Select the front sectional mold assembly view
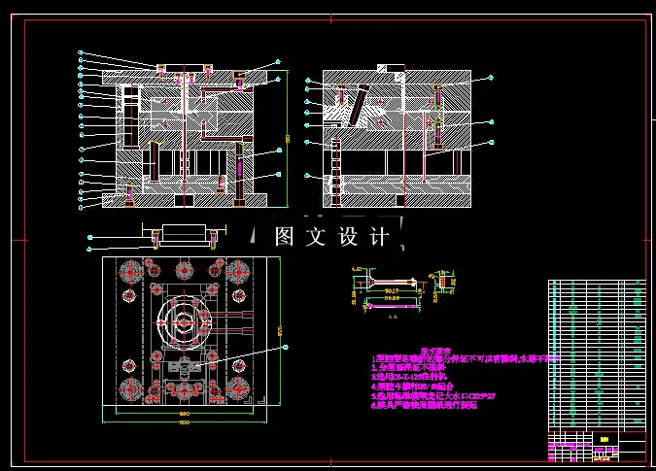Screen dimensions: 656x471 [185, 136]
